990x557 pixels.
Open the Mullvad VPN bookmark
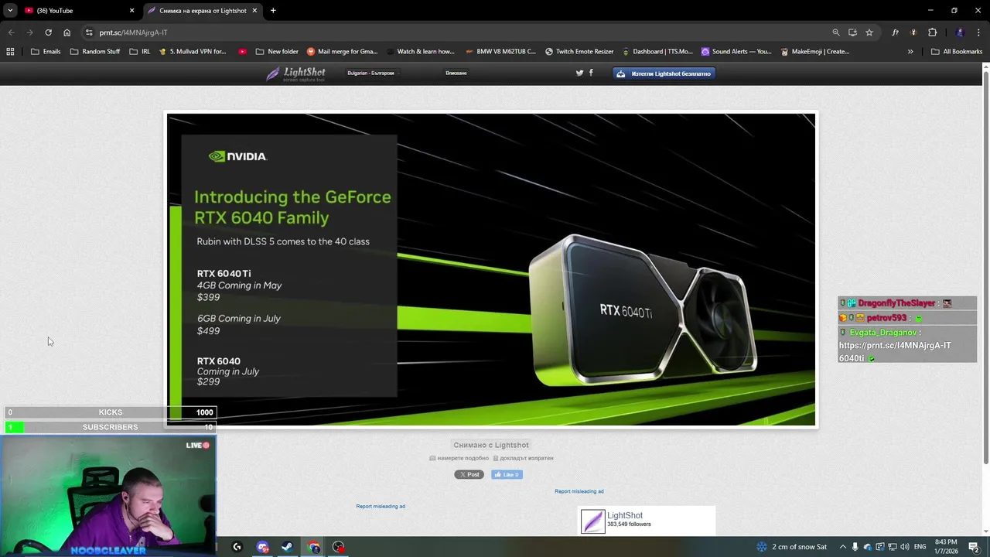[x=193, y=52]
